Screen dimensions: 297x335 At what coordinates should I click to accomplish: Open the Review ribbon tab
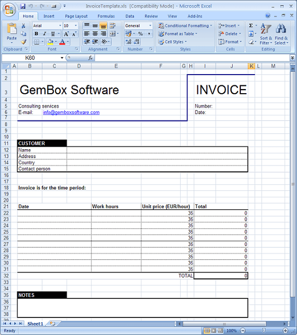pos(151,16)
